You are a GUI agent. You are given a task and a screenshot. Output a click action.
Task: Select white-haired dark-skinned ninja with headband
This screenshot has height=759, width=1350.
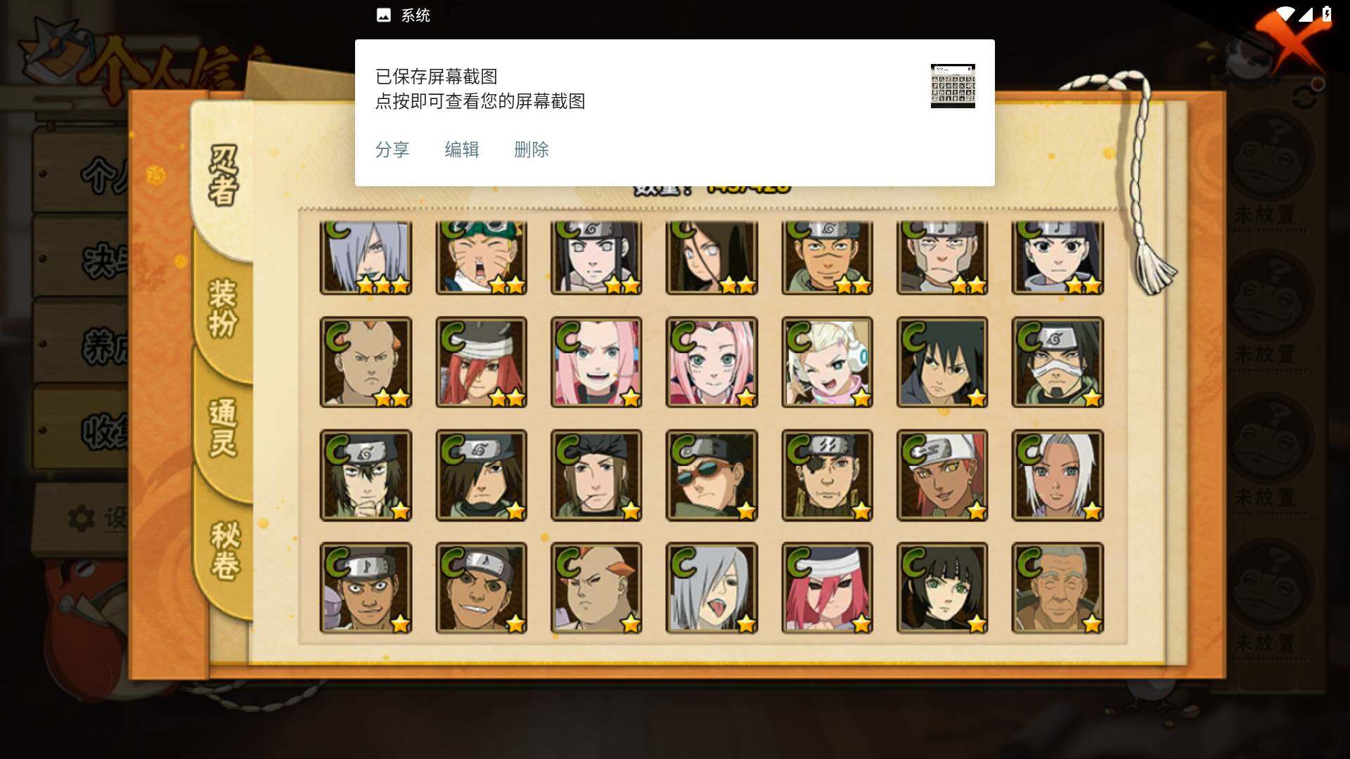tap(942, 475)
